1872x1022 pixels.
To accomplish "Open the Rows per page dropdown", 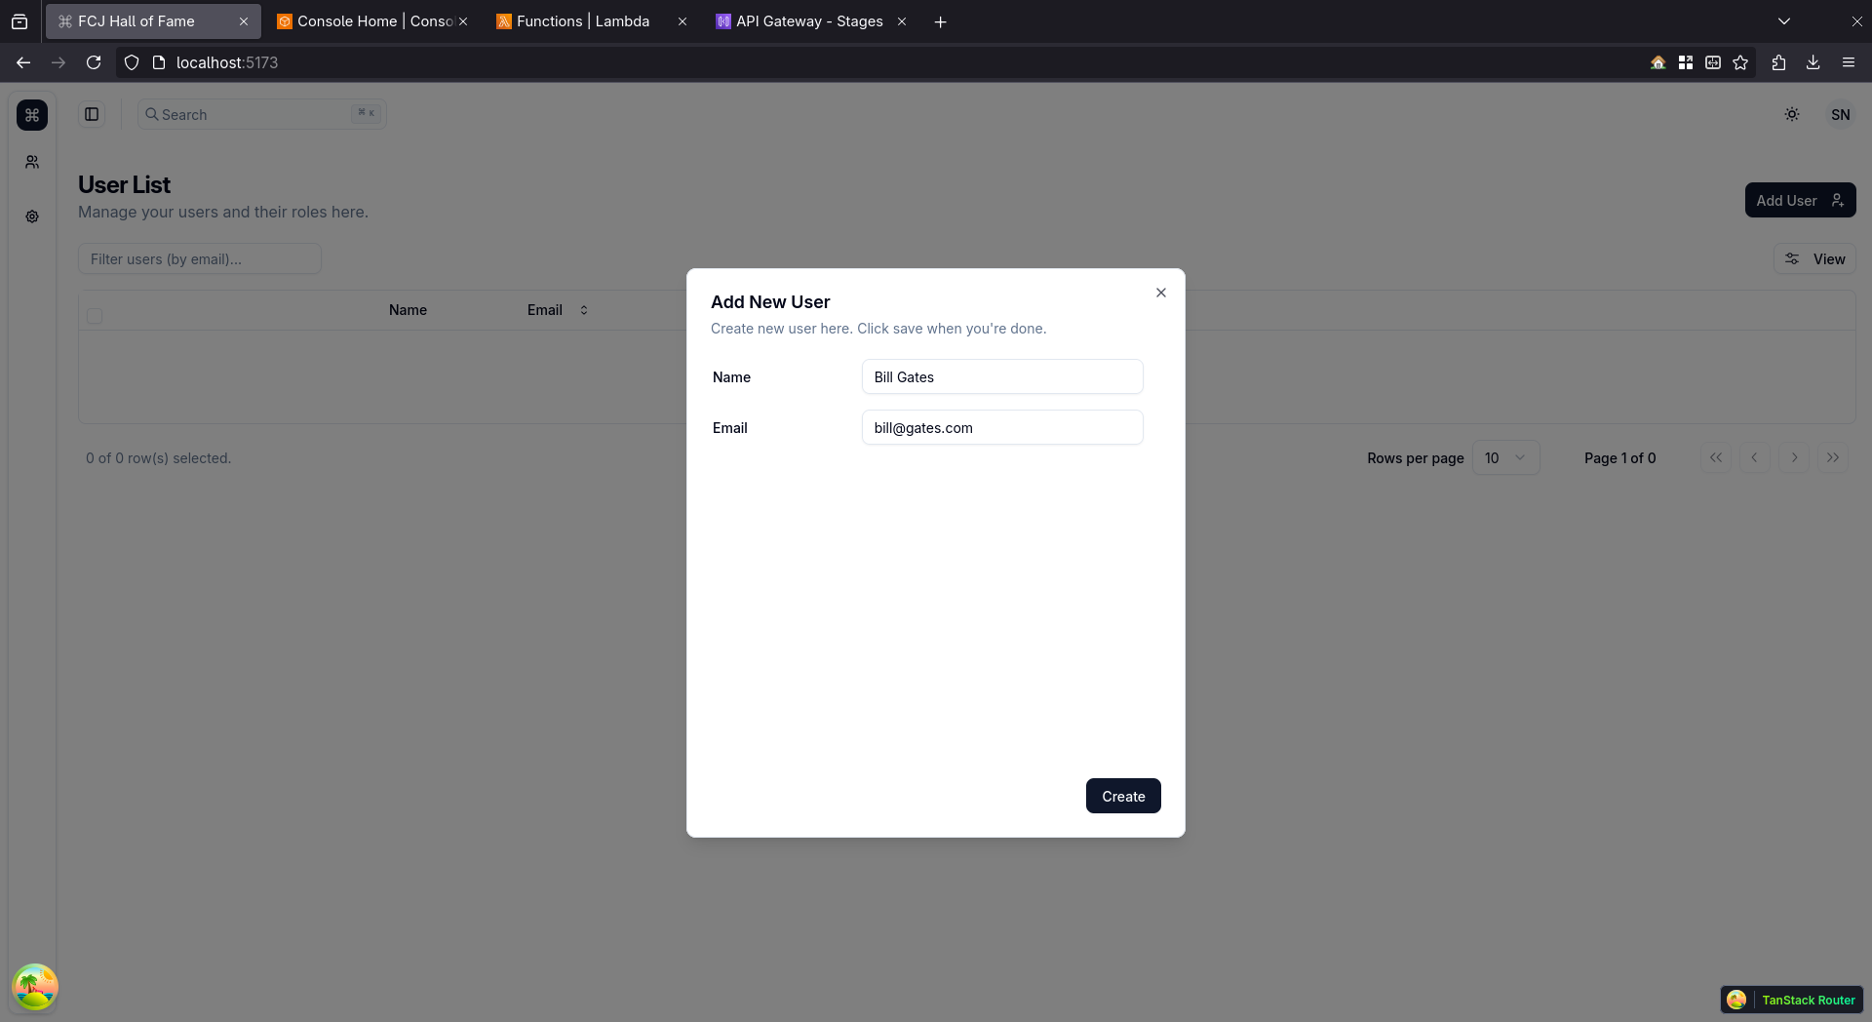I will tap(1505, 457).
